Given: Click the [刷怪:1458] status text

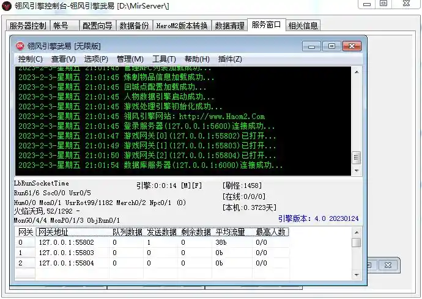Looking at the screenshot, I should pos(242,186).
